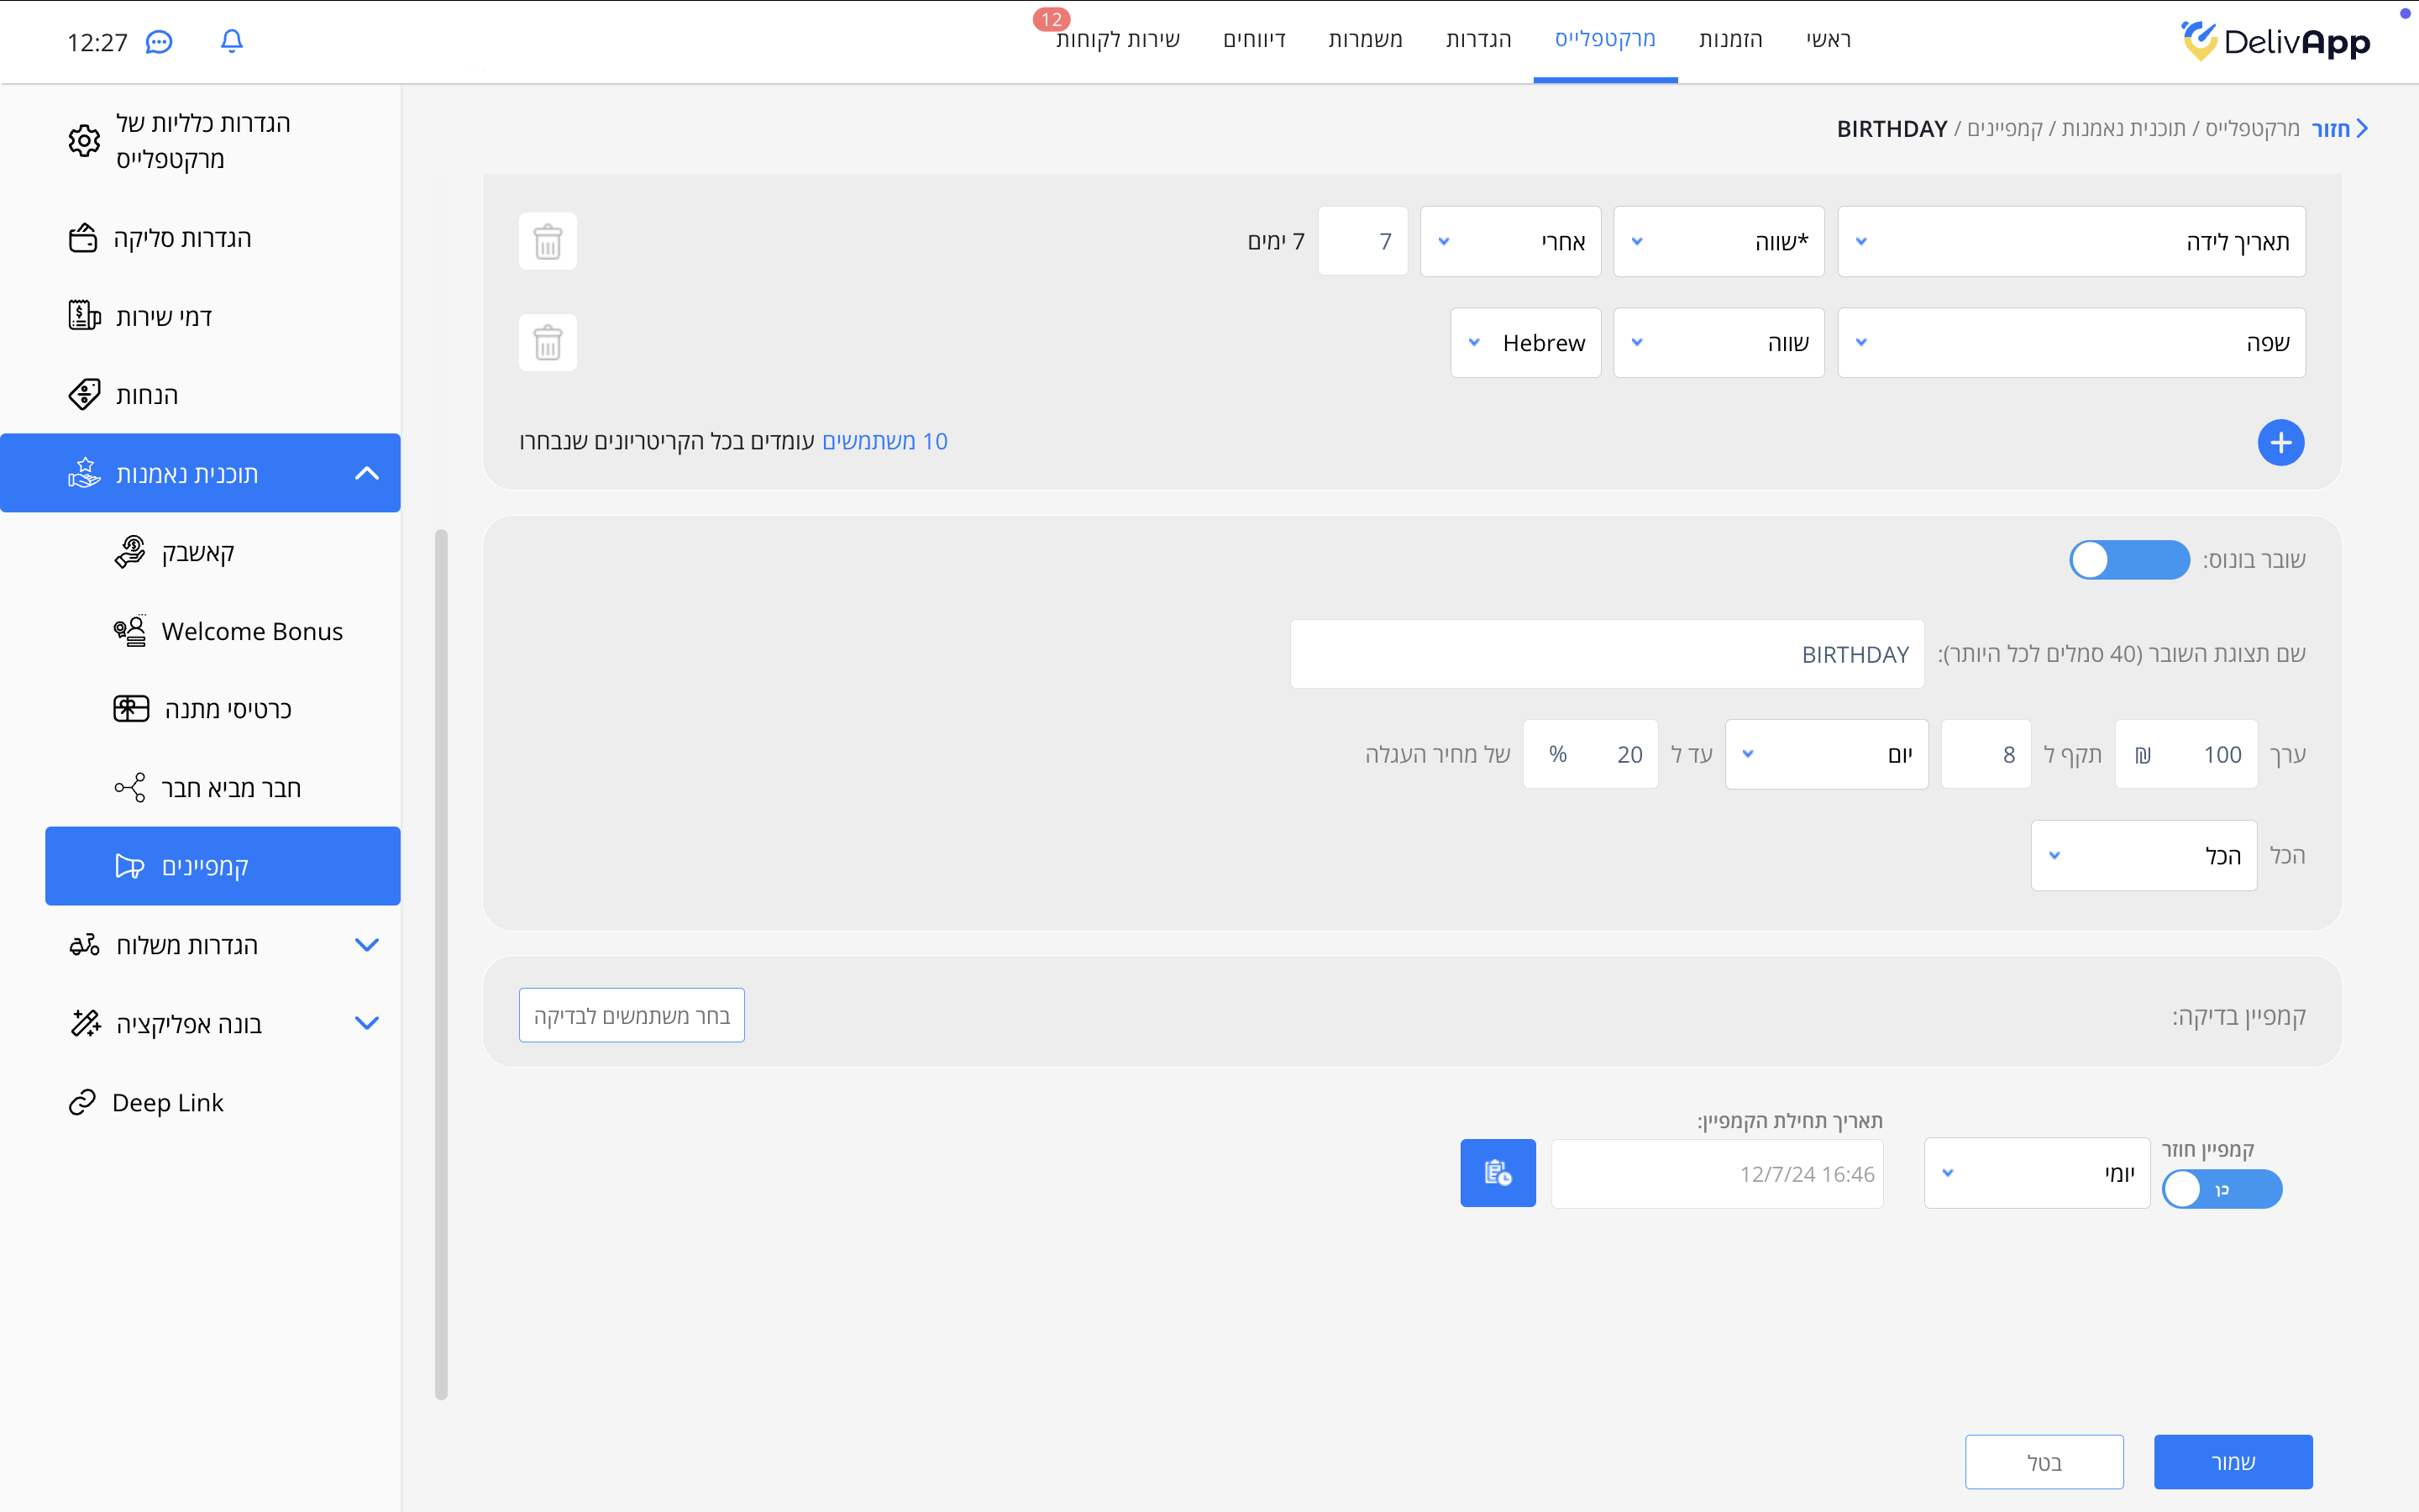This screenshot has height=1512, width=2419.
Task: Click the BIRTHDAY voucher name field
Action: [x=1606, y=654]
